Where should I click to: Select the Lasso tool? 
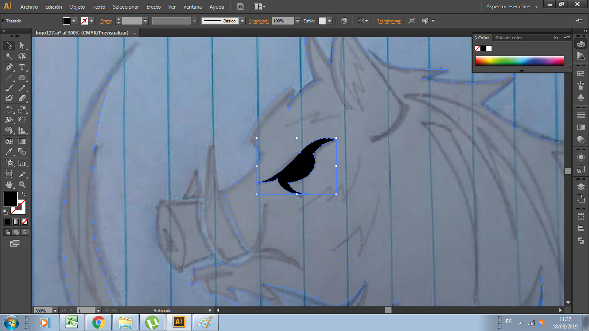pyautogui.click(x=22, y=56)
